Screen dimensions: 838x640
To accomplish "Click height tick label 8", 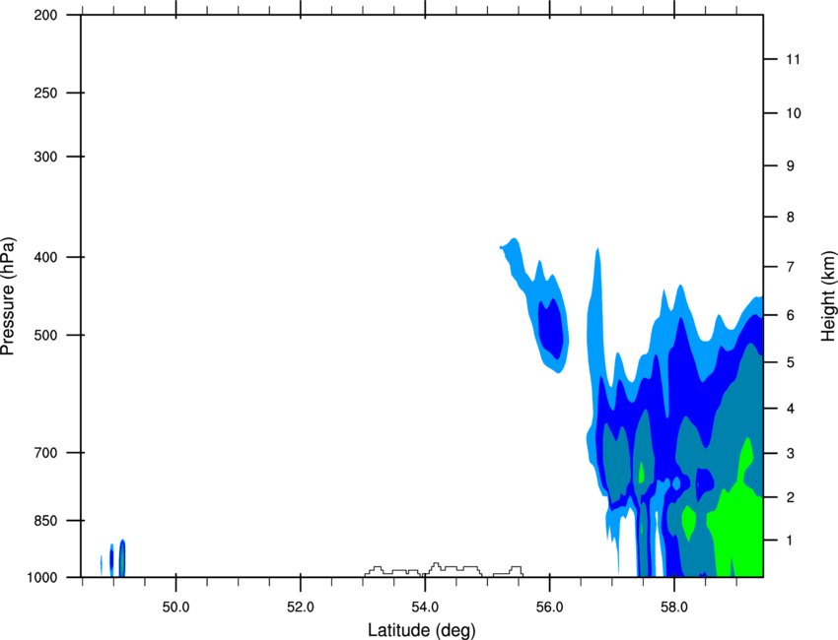I will click(791, 218).
